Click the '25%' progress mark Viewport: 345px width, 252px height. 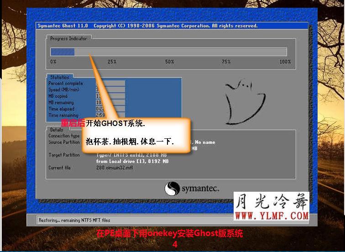pyautogui.click(x=112, y=62)
